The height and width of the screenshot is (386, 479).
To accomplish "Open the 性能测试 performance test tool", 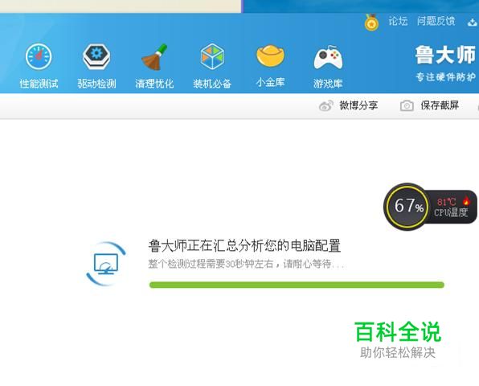I will click(x=39, y=66).
